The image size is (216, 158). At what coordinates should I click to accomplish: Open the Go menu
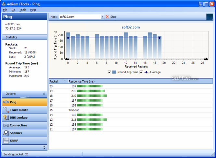pos(13,10)
